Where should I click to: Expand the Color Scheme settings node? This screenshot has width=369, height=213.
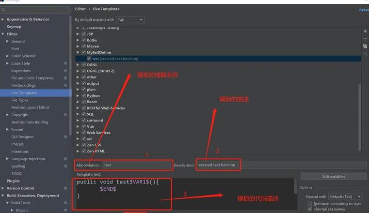7,56
